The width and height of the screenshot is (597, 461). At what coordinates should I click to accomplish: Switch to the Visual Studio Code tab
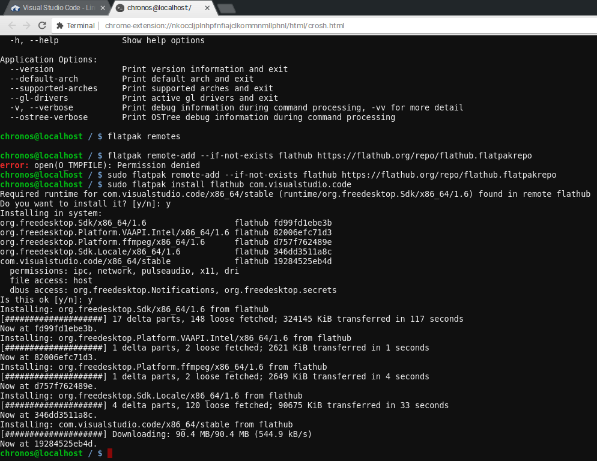coord(57,8)
